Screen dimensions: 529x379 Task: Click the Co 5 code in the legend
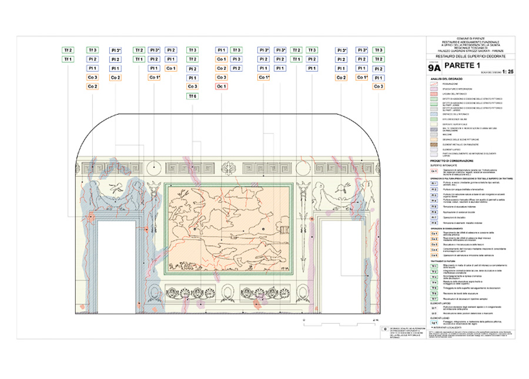(434, 255)
